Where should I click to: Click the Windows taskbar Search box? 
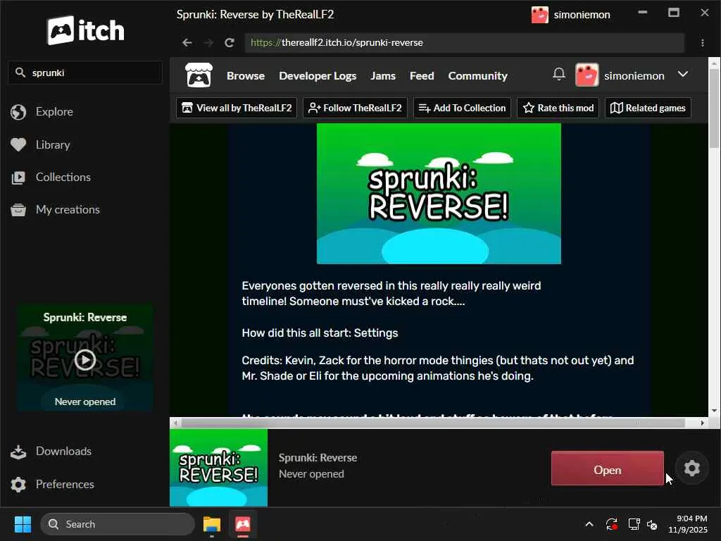tap(118, 524)
